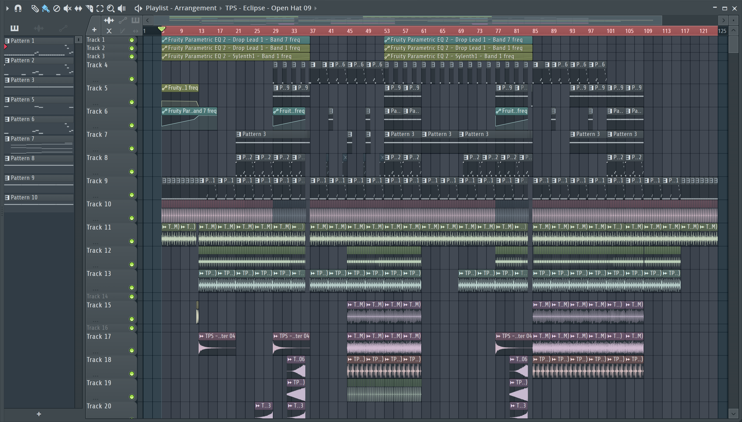Show patterns in picker with piano icon

14,28
